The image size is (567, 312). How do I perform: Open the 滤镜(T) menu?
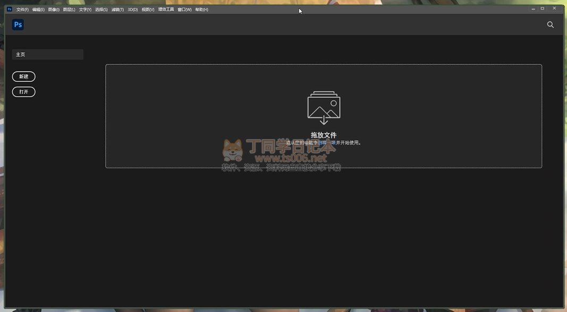(x=117, y=10)
